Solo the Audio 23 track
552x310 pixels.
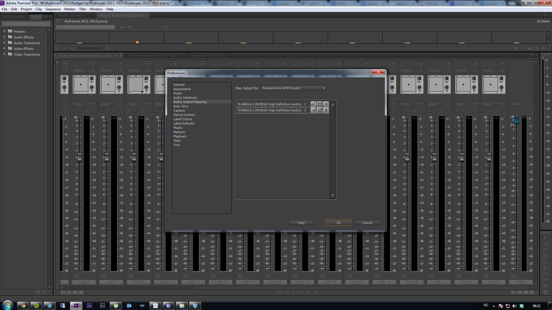point(490,111)
